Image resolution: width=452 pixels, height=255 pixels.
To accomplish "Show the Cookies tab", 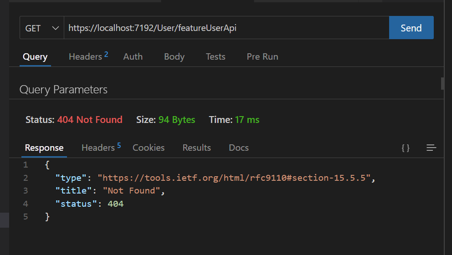I will point(149,148).
